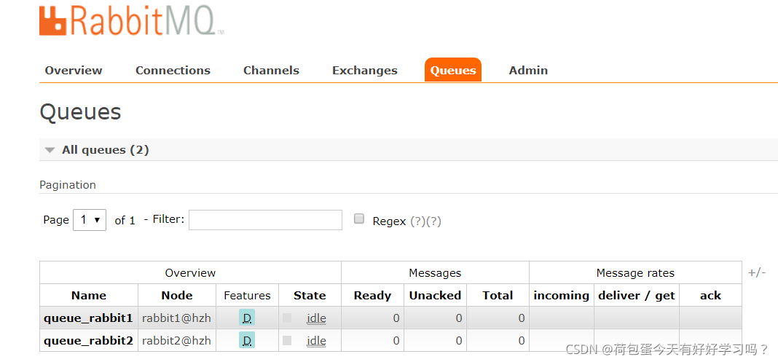Sort queues by State column
This screenshot has height=362, width=778.
[x=310, y=296]
